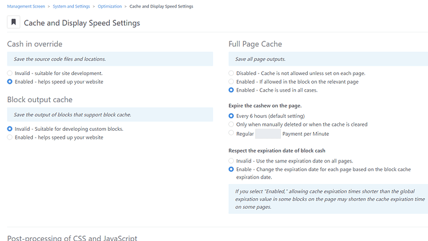This screenshot has width=428, height=241.
Task: Select Disabled - Cache is not allowed option
Action: click(231, 73)
